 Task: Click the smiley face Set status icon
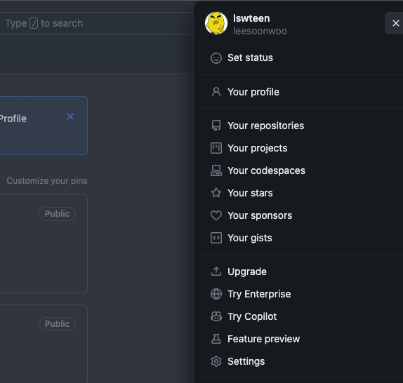coord(216,58)
